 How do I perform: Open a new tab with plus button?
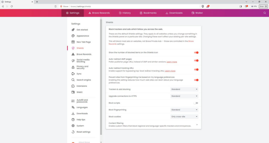37,2
